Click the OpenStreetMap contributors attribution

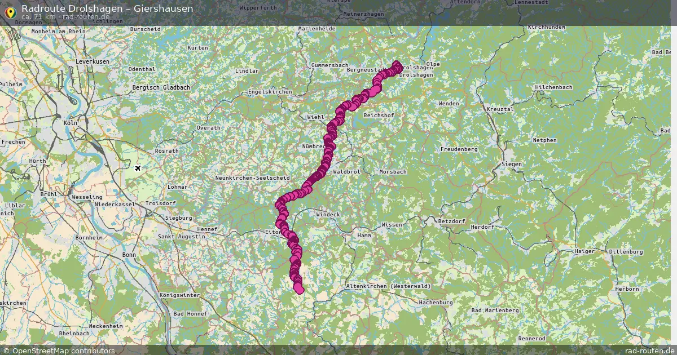(59, 350)
